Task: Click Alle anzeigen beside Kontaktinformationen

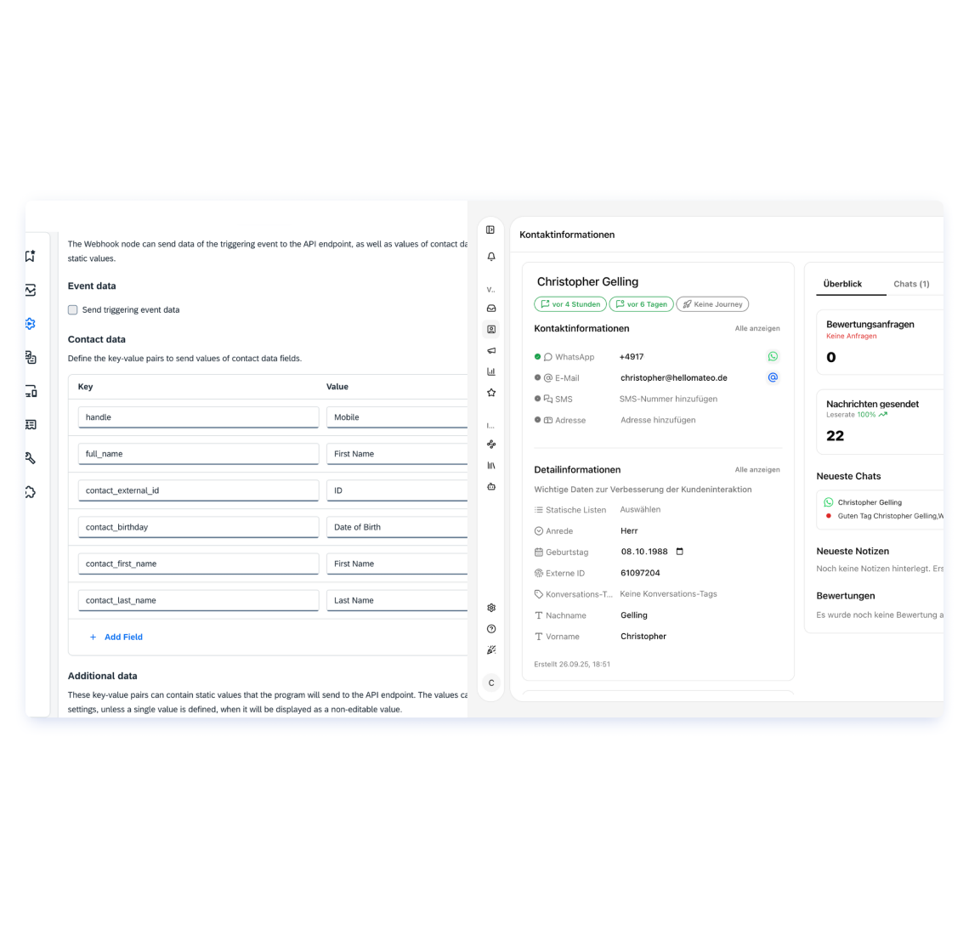Action: pos(757,328)
